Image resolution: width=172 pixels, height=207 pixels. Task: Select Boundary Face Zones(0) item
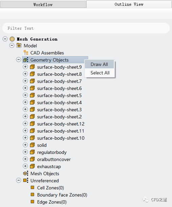(62, 195)
